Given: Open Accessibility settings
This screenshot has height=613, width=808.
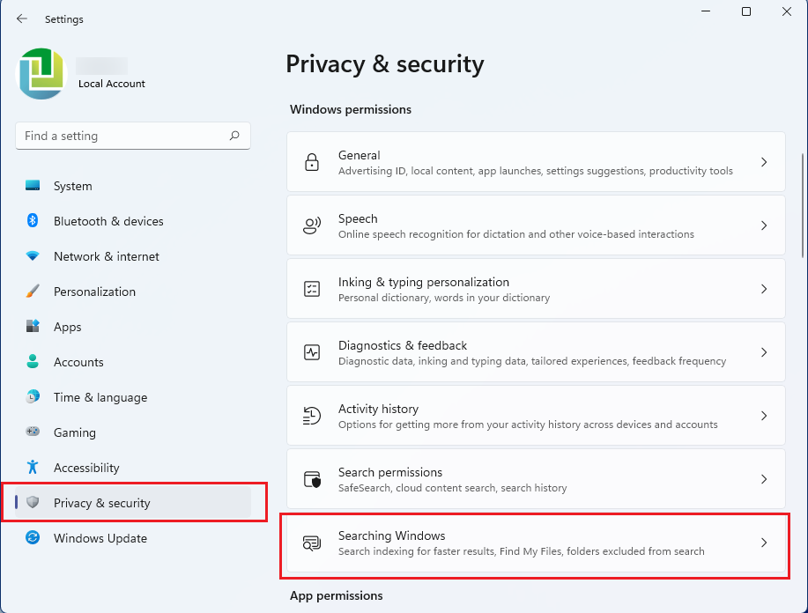Looking at the screenshot, I should (x=133, y=468).
